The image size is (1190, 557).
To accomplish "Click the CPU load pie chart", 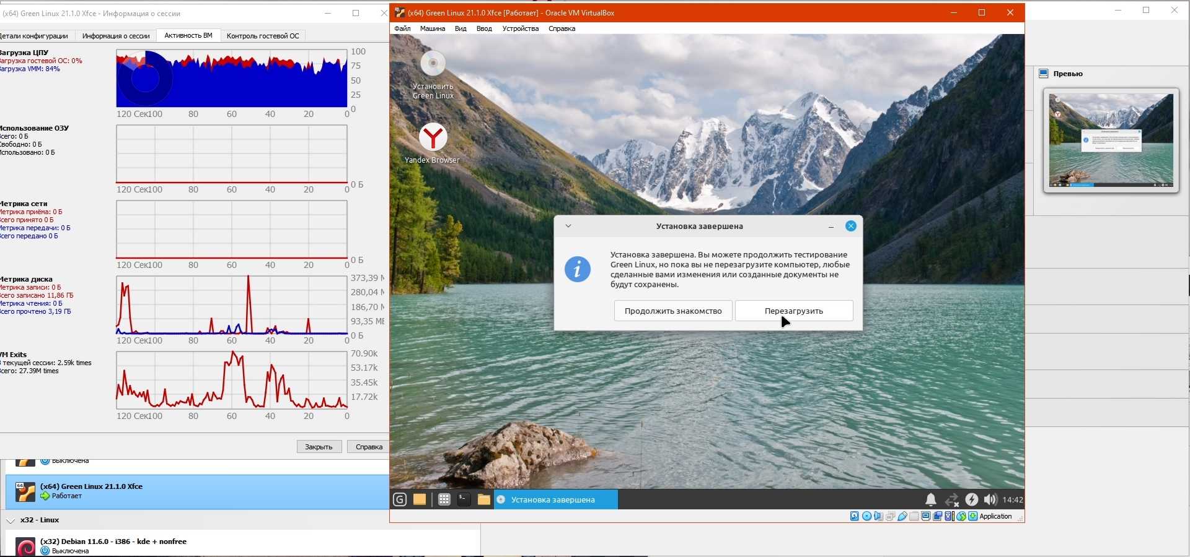I will 145,79.
